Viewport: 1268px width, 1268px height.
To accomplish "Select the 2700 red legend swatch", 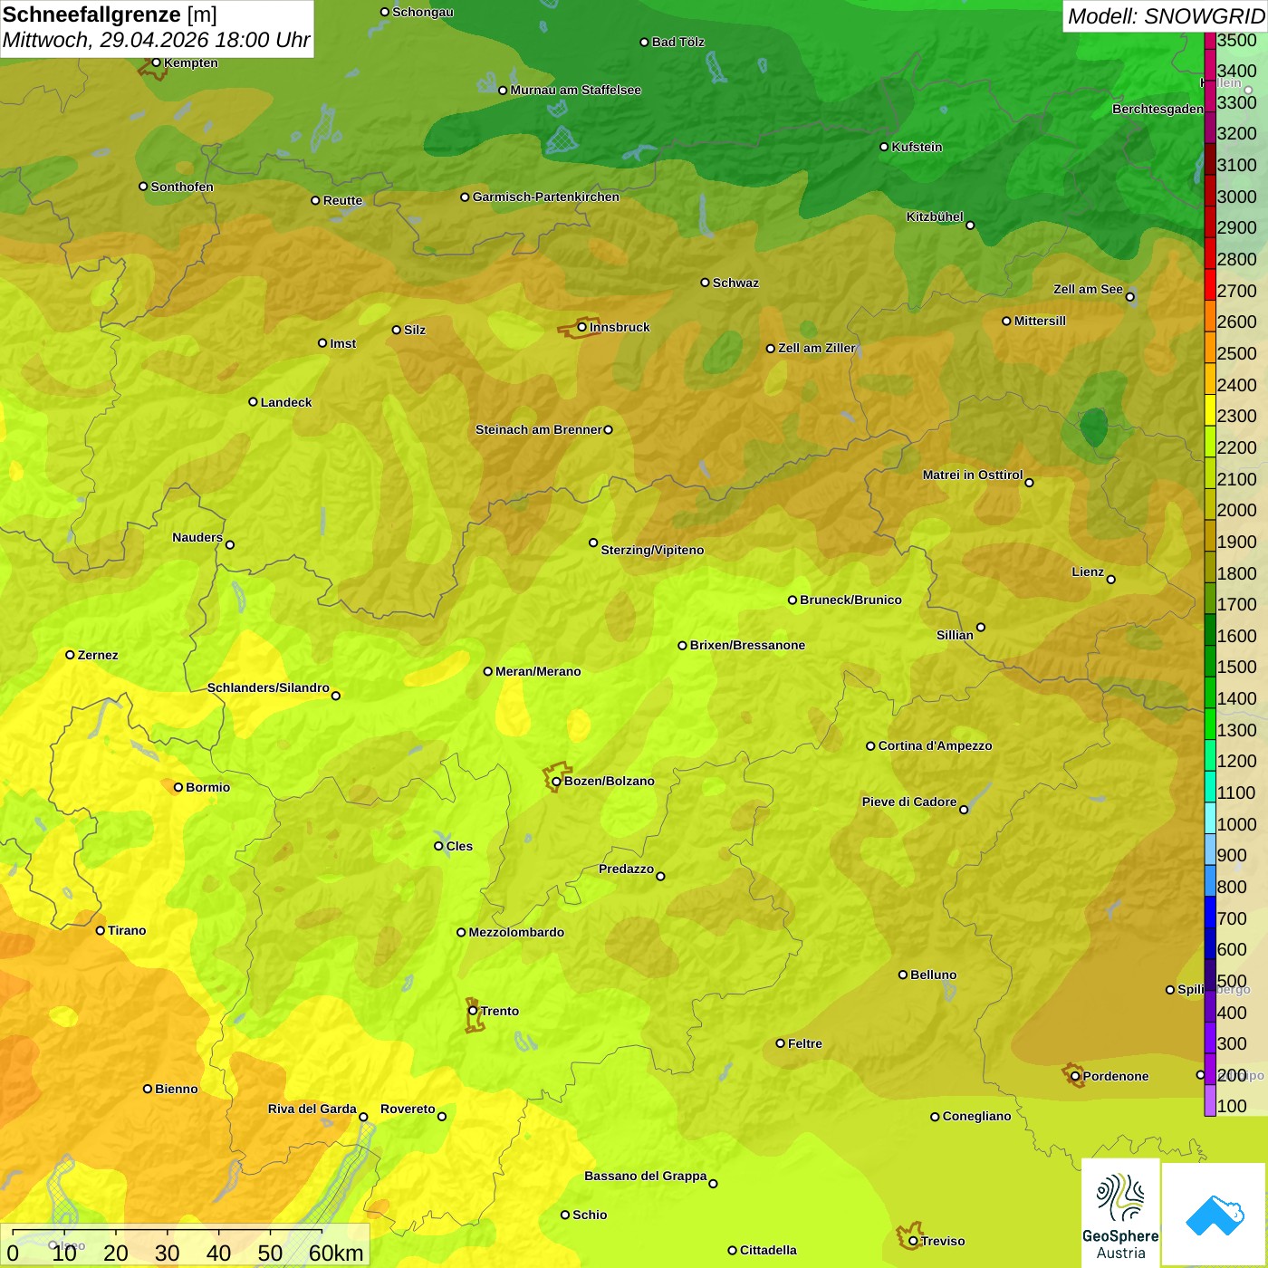I will point(1210,284).
